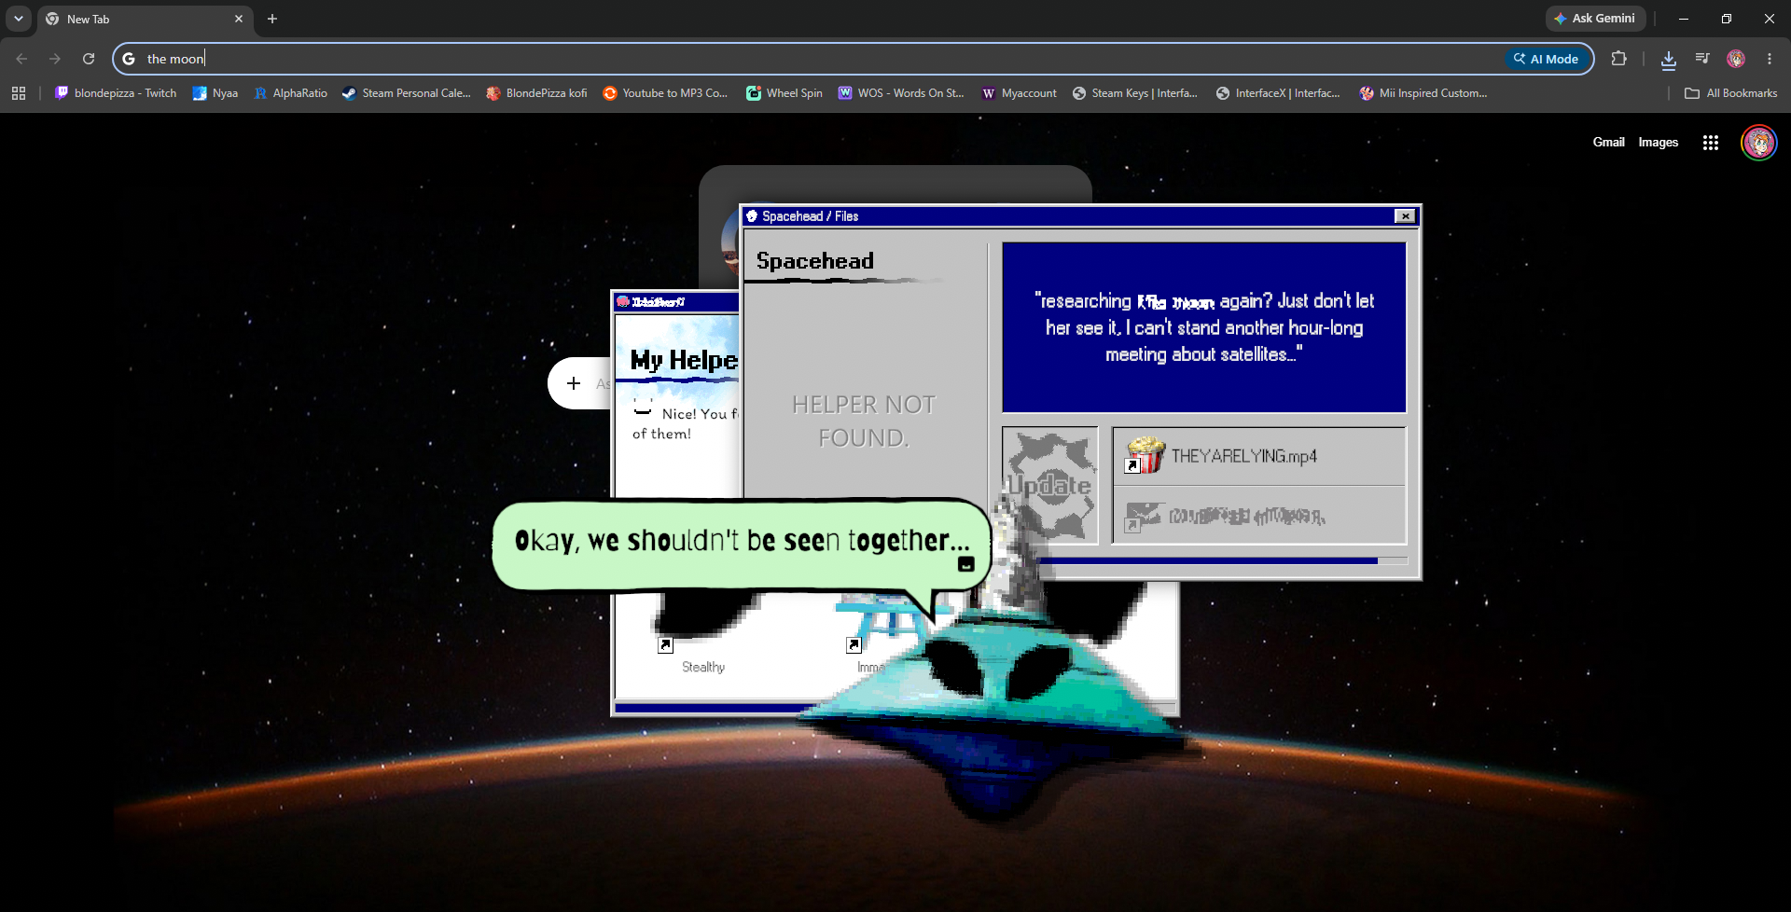Open the Chrome three-dot menu
This screenshot has height=912, width=1791.
(x=1770, y=59)
